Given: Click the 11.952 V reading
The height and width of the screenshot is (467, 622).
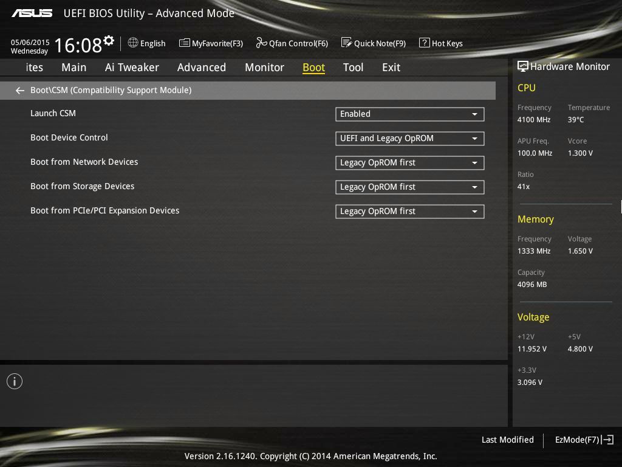Looking at the screenshot, I should [532, 348].
